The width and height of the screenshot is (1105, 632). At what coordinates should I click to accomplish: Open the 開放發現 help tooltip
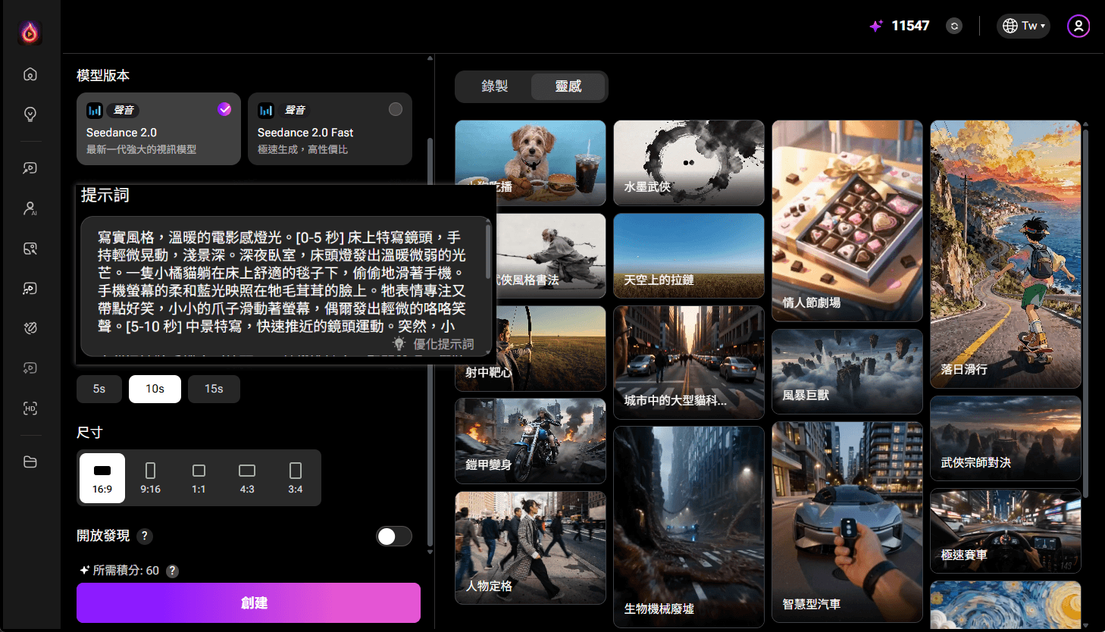pos(145,536)
